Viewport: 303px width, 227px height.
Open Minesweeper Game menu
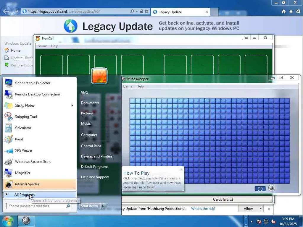coord(128,86)
